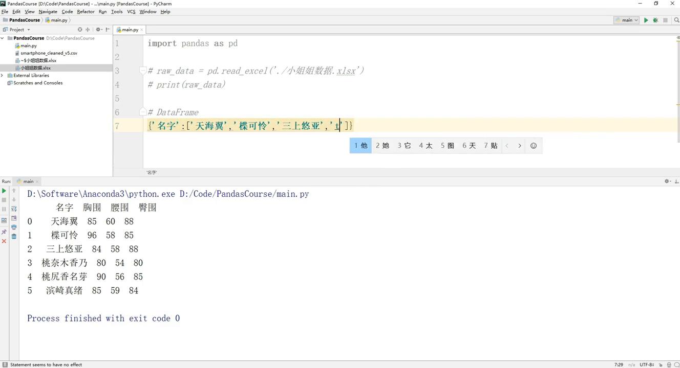Choose IME candidate 5 图
This screenshot has height=368, width=680.
tap(448, 146)
